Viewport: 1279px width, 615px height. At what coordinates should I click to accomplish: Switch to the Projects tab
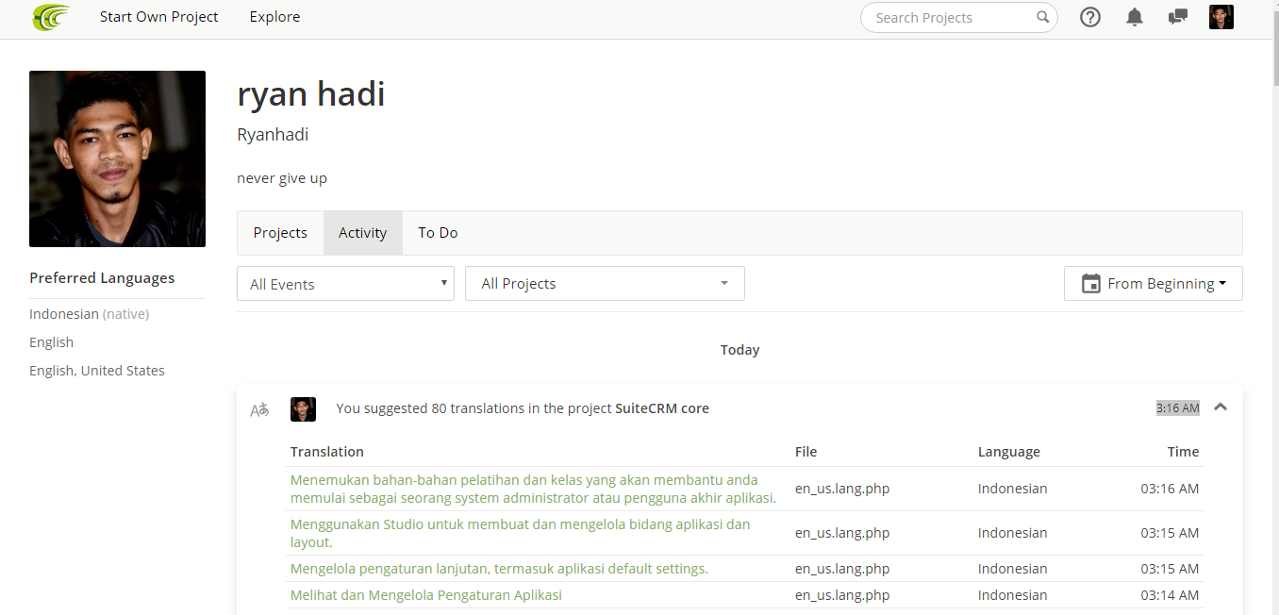[x=280, y=233]
